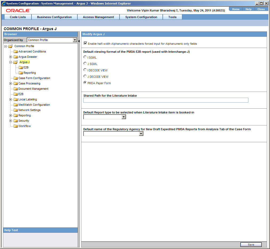Click the folder icon of Reporting under Argus J
Screen dimensions: 270x249
coord(21,73)
